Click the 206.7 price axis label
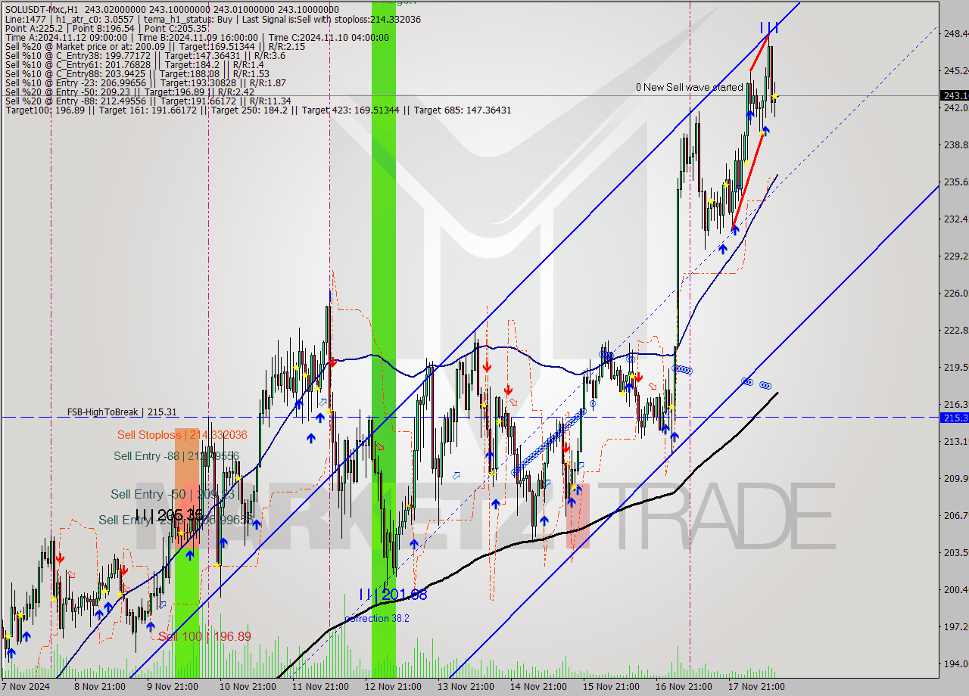Screen dimensions: 969x696 click(955, 515)
